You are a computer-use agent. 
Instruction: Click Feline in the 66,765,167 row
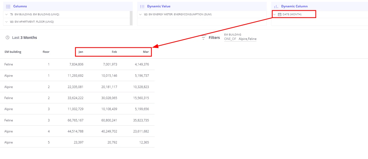9,120
